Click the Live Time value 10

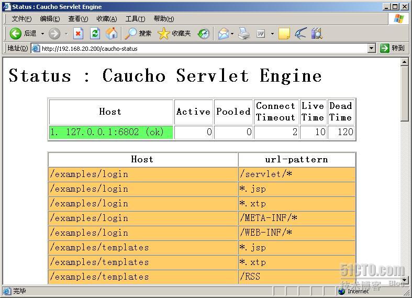313,132
